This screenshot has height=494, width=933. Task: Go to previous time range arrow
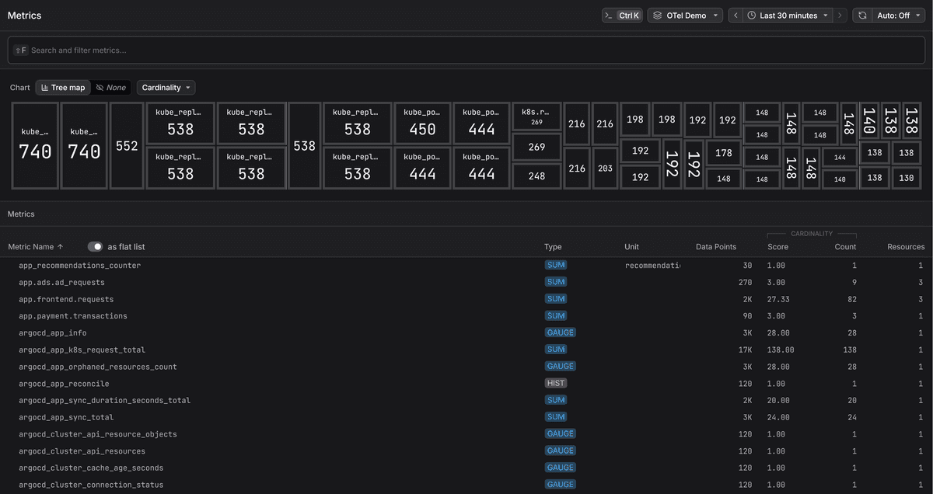pyautogui.click(x=736, y=16)
